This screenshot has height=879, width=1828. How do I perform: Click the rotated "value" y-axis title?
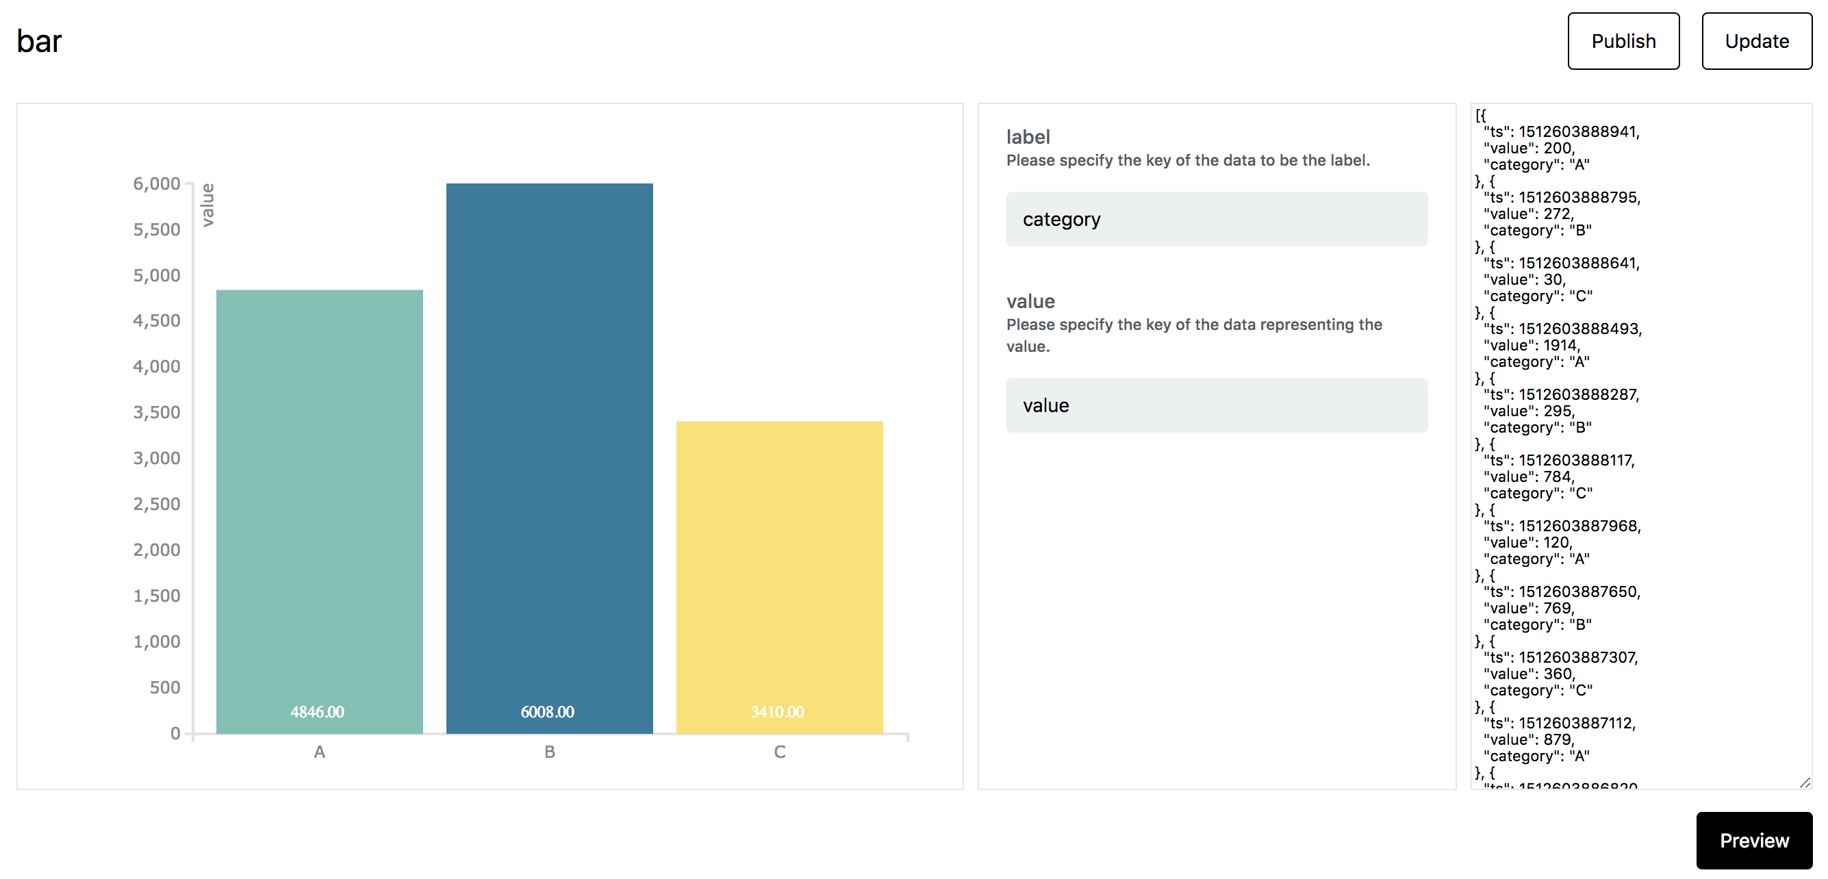(x=207, y=205)
